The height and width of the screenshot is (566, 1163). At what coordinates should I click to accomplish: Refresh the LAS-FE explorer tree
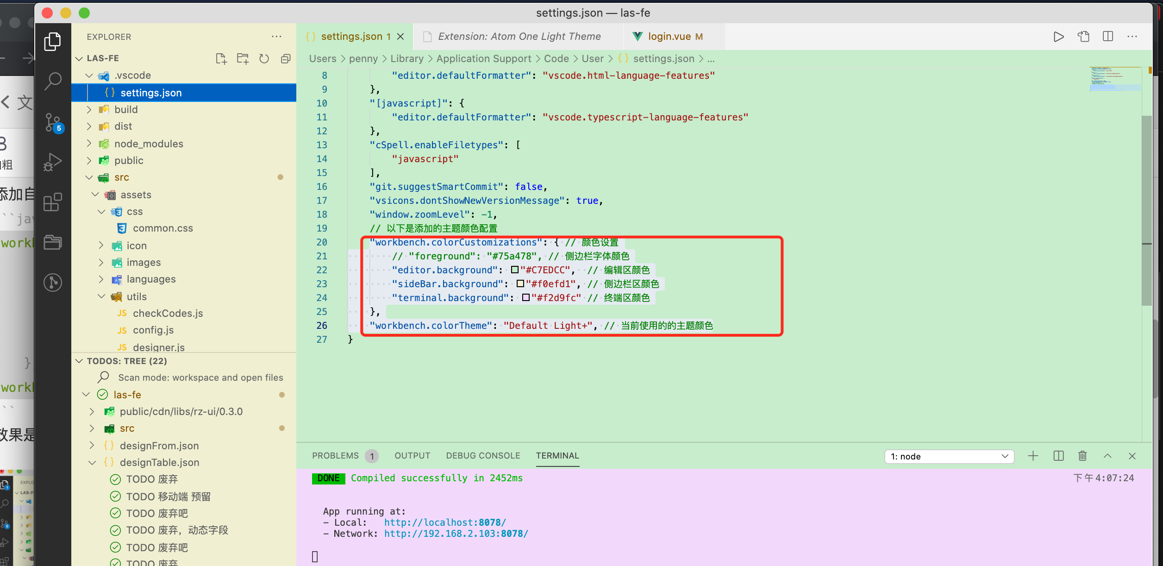[x=264, y=58]
